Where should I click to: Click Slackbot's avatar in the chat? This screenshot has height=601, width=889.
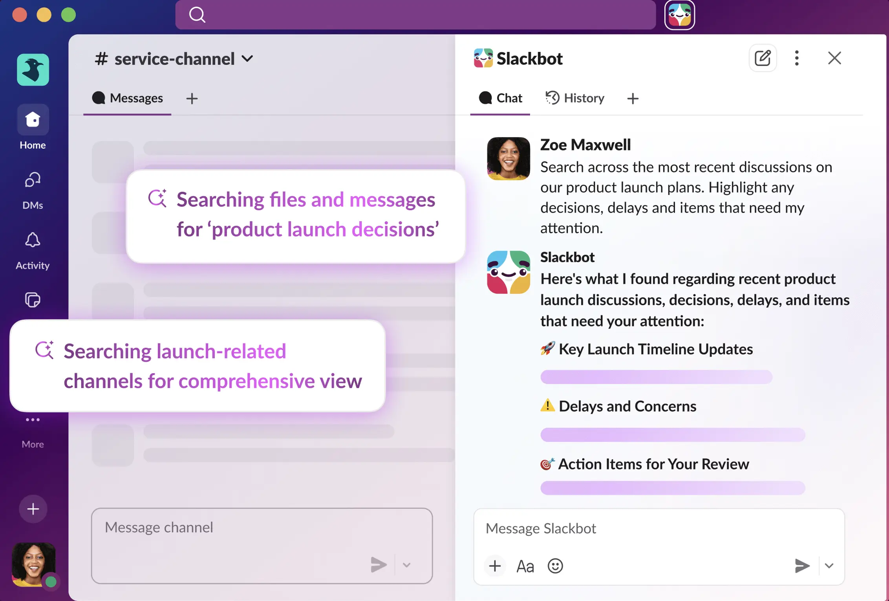point(509,272)
